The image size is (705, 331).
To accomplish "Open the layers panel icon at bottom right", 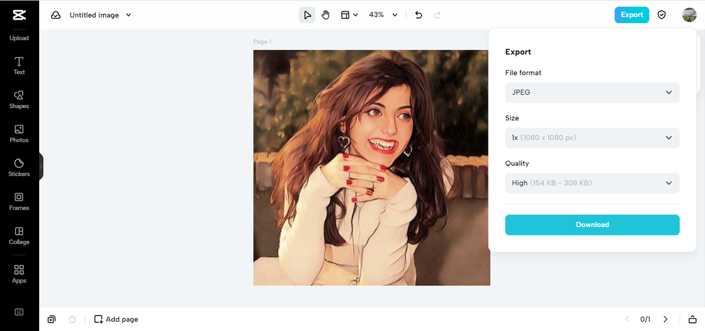I will (692, 319).
